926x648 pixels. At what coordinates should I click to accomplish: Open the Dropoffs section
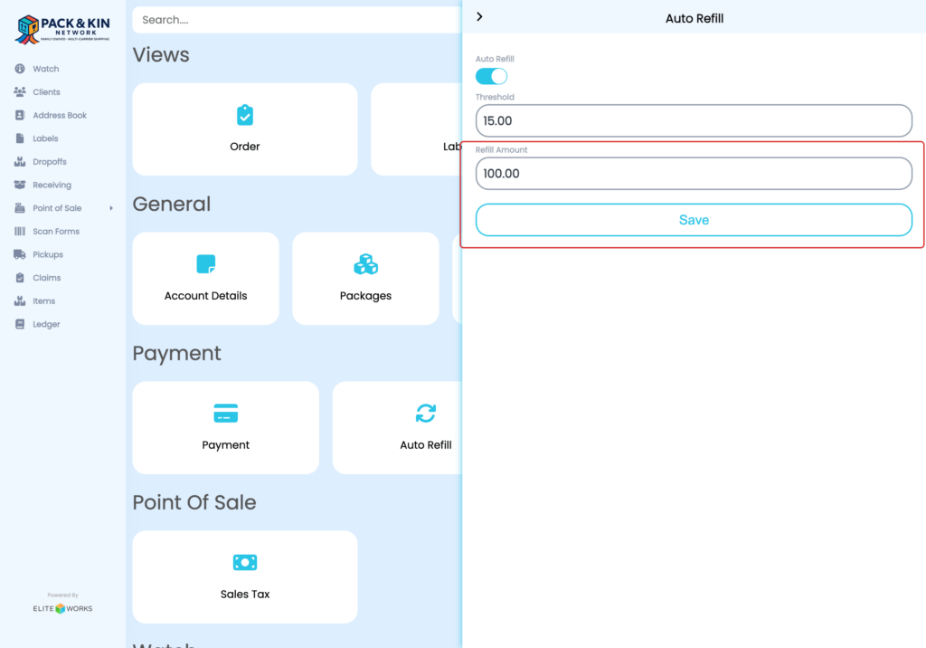(20, 161)
